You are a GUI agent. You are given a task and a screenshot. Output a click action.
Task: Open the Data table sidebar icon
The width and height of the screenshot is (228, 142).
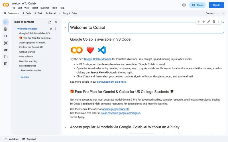[x=6, y=64]
